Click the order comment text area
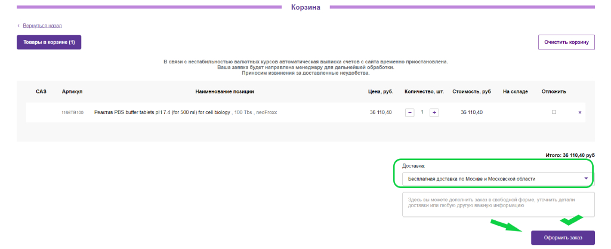This screenshot has height=249, width=611. (x=498, y=204)
